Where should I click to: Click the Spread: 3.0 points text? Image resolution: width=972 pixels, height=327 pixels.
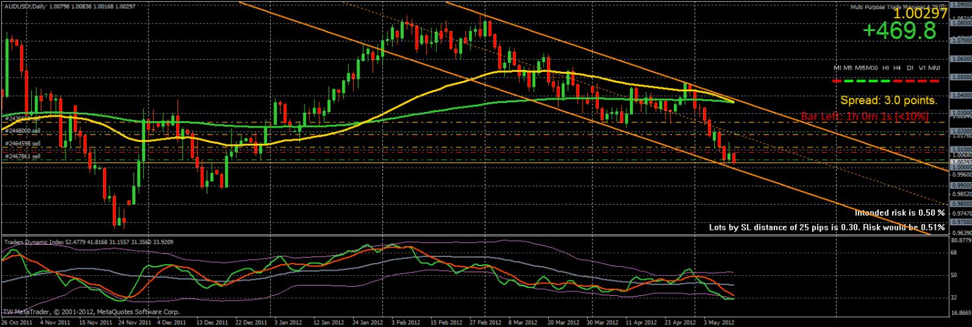pyautogui.click(x=888, y=101)
